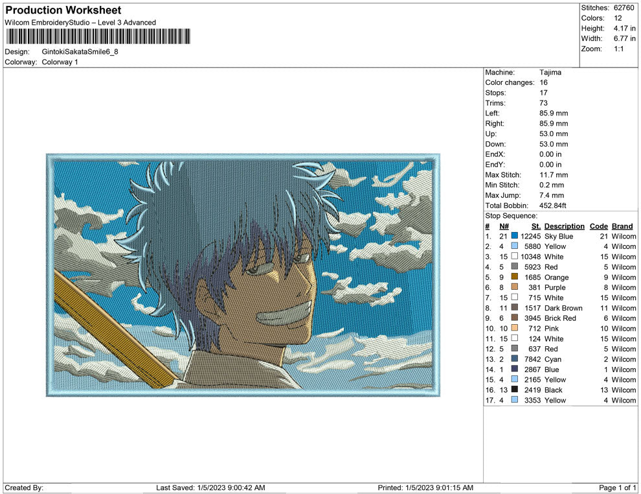Click the 'Last Saved: 1/5/2023 9:00:42 AM' text
Image resolution: width=641 pixels, height=494 pixels.
[210, 488]
